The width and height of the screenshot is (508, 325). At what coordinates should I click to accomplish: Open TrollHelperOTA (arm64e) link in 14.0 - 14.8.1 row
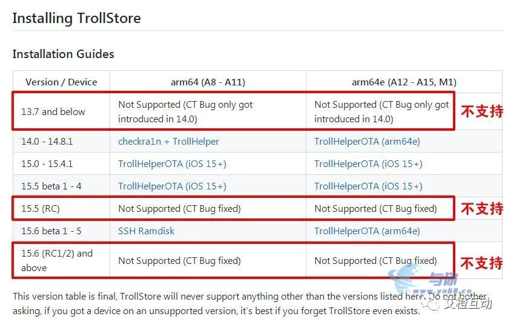pos(367,142)
